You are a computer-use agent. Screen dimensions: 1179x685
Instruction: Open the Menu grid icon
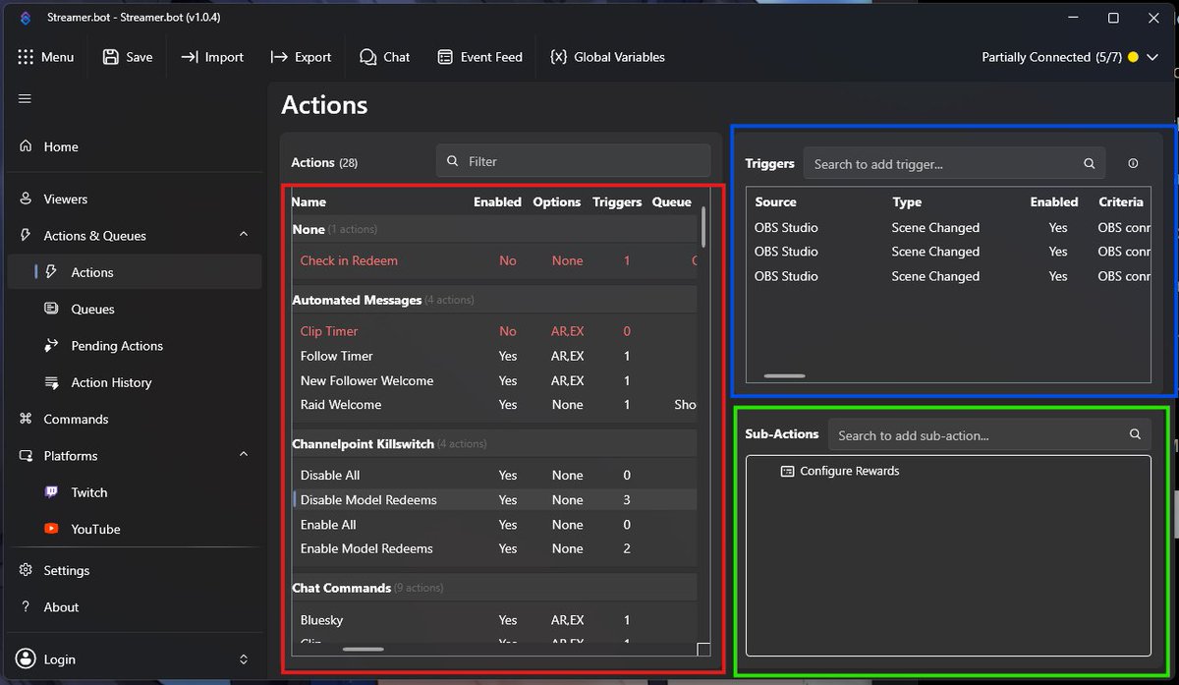pyautogui.click(x=26, y=57)
